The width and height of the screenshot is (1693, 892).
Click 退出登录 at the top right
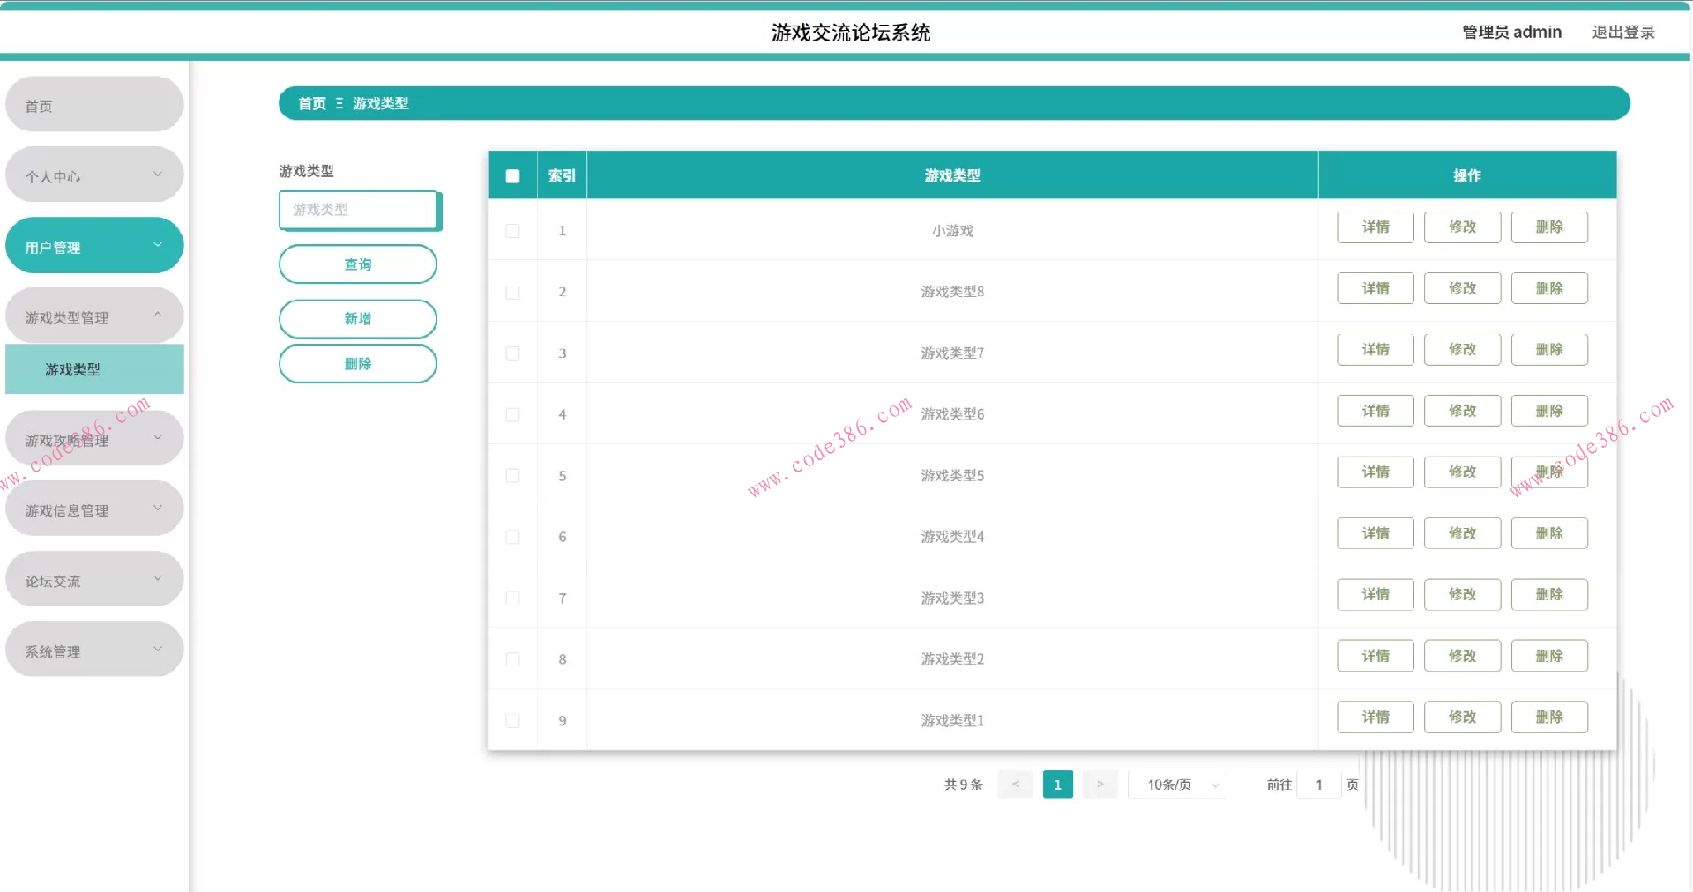(1623, 32)
